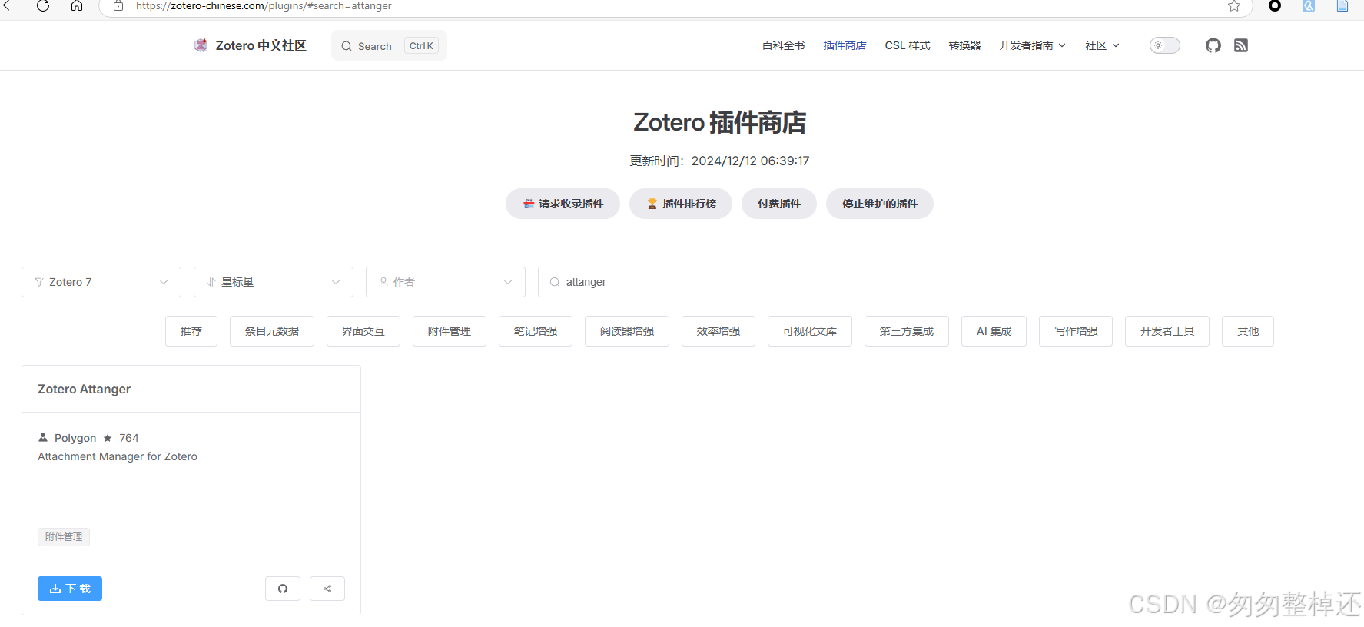Select the 笔记增强 category tag
1364x627 pixels.
536,331
